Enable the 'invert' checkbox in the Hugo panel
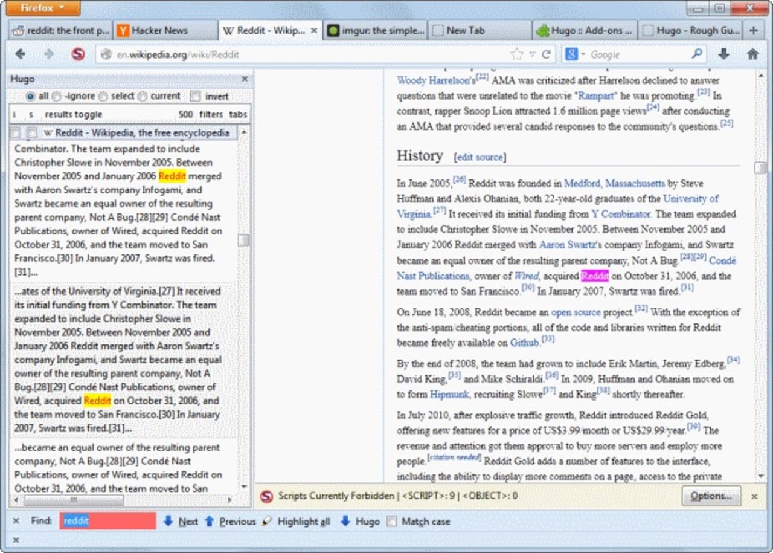Screen dimensions: 773x553 click(195, 97)
